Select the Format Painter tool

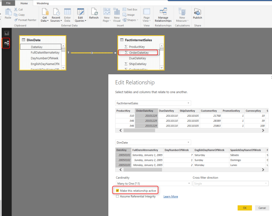coord(25,20)
